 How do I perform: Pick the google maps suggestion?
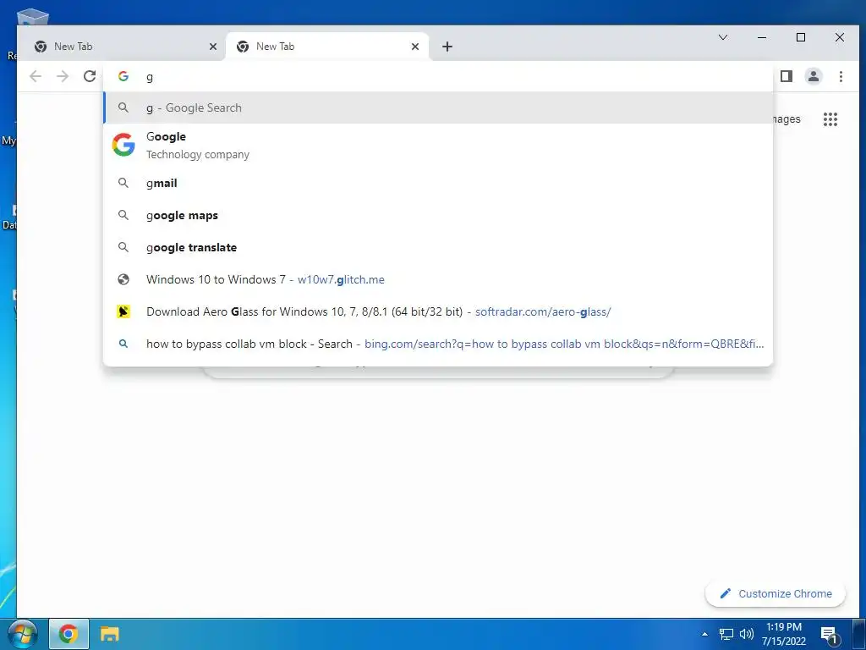[438, 215]
